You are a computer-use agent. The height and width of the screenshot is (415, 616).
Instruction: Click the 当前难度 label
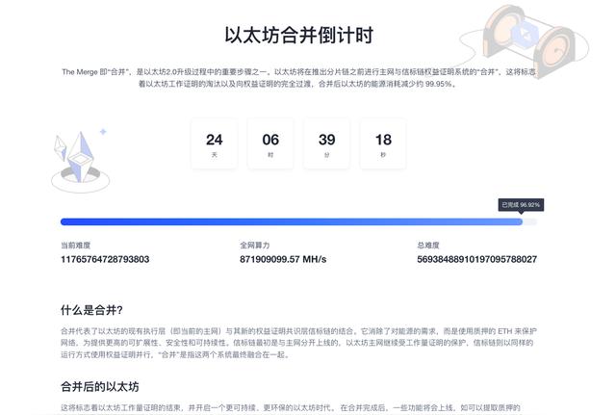75,246
